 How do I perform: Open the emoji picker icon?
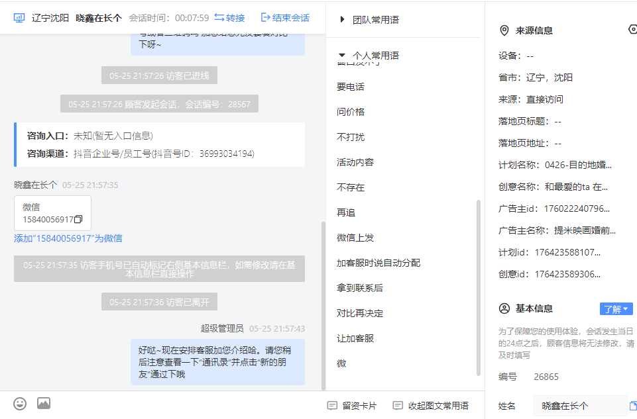click(x=20, y=404)
